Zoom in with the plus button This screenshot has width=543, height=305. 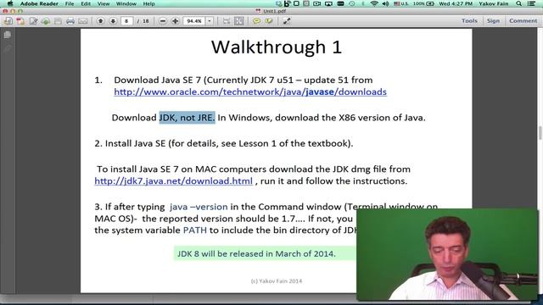click(176, 21)
